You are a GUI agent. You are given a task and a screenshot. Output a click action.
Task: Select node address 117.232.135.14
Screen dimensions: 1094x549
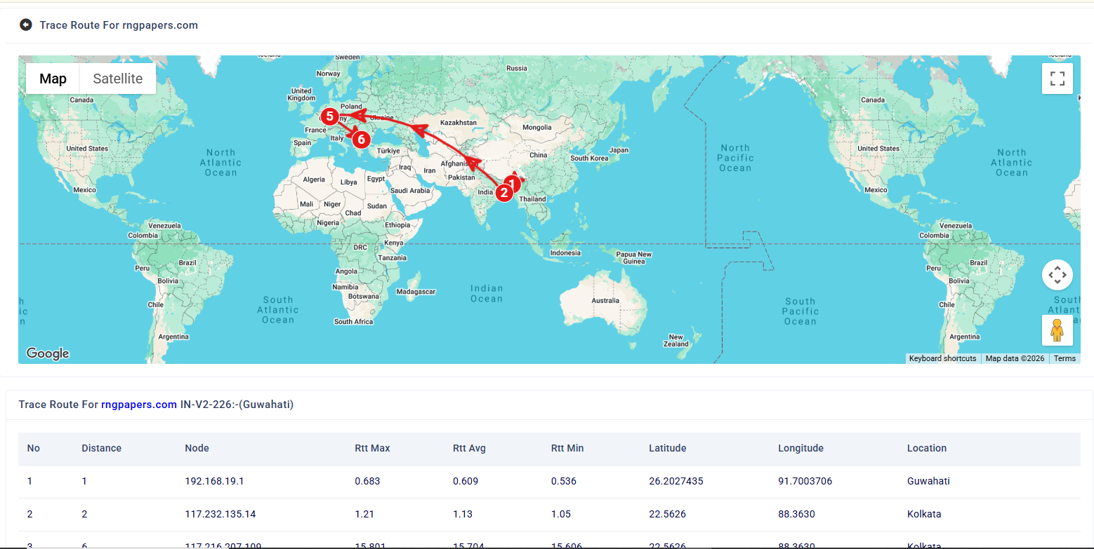pyautogui.click(x=220, y=514)
